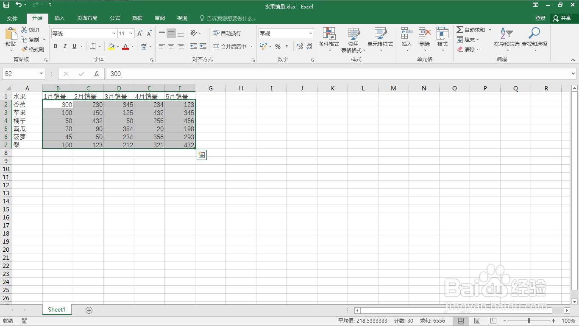Switch to Page Break Preview in status bar
Viewport: 579px width, 326px height.
493,321
